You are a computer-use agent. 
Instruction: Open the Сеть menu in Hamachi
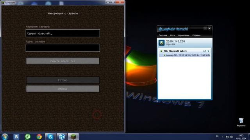coord(172,35)
